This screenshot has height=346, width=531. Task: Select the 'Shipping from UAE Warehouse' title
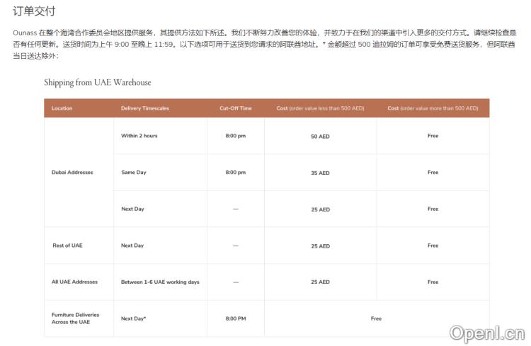(x=97, y=82)
